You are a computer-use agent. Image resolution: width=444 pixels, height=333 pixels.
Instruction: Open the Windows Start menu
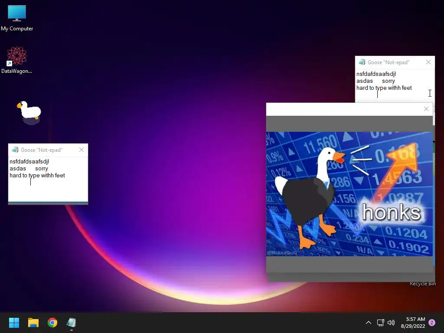[14, 323]
